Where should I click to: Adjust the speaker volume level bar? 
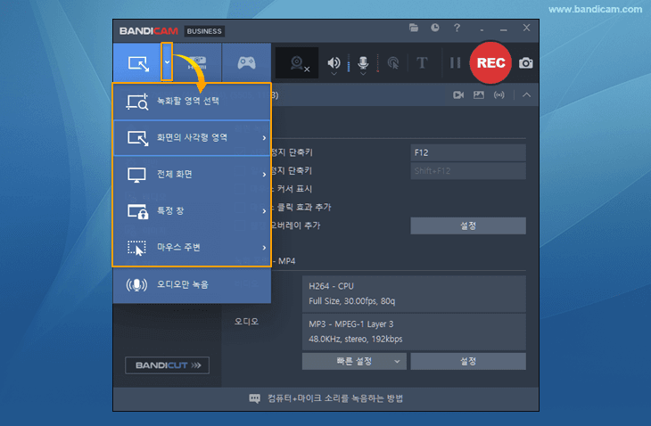[349, 63]
